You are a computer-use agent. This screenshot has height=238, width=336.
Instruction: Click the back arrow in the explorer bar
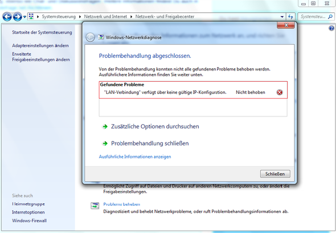(x=7, y=16)
